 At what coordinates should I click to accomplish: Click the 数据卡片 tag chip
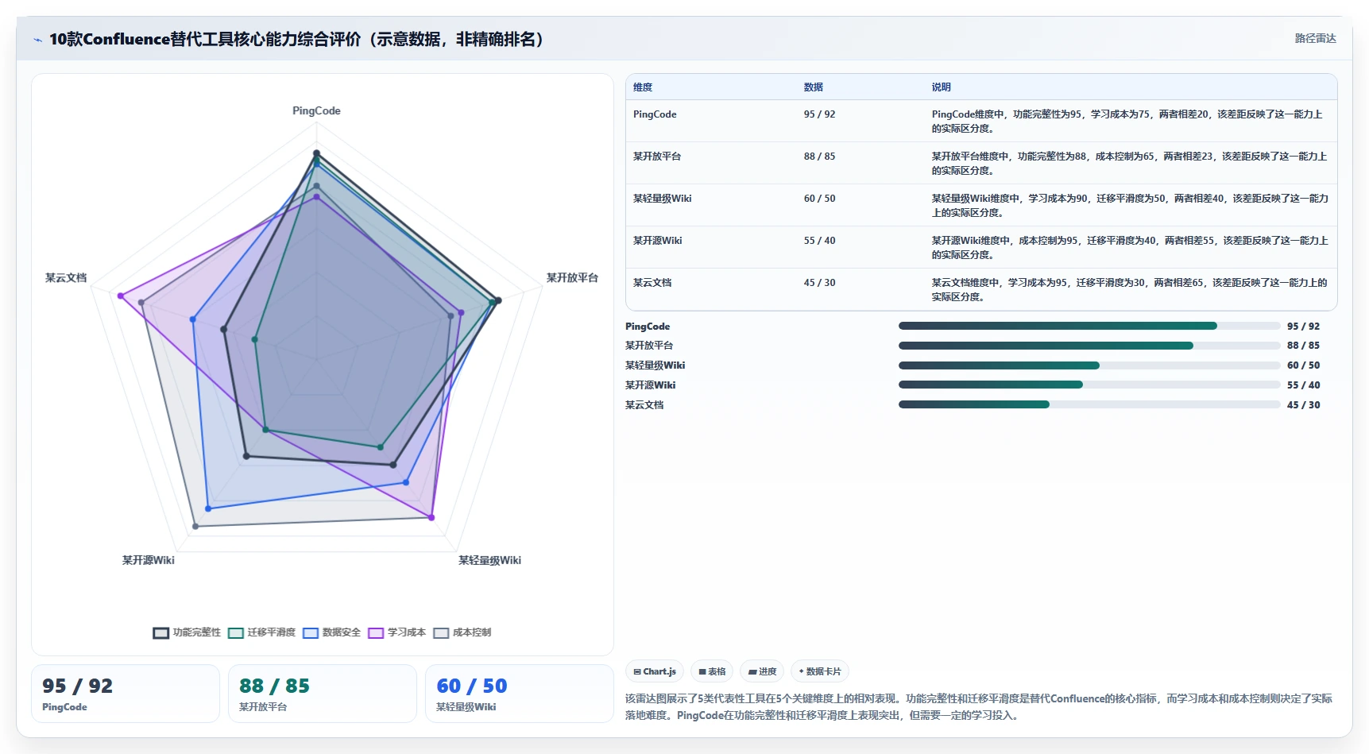click(x=820, y=671)
